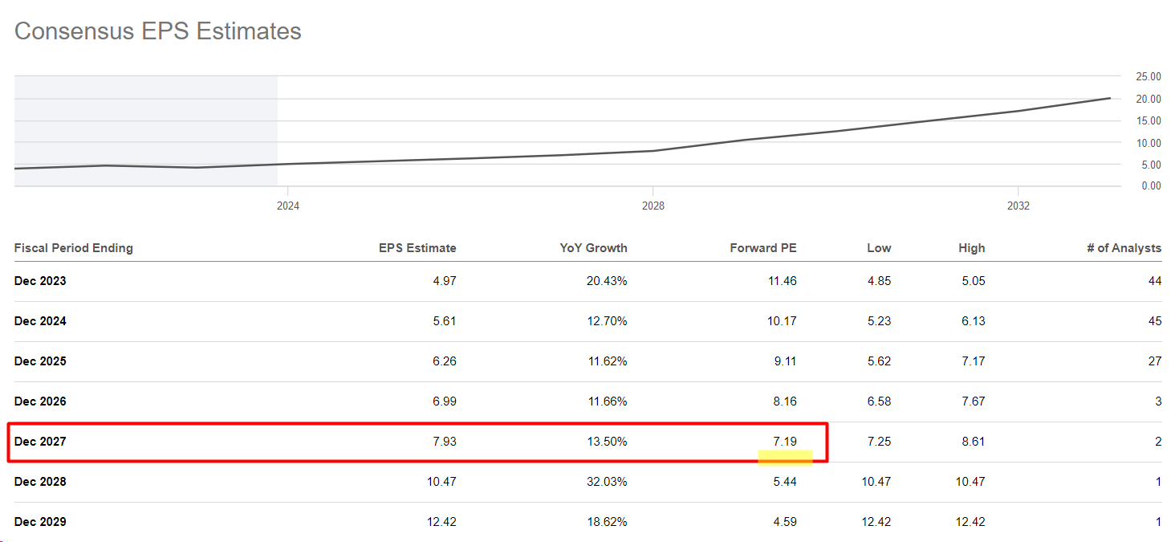Click the shaded historical region of chart

(144, 120)
